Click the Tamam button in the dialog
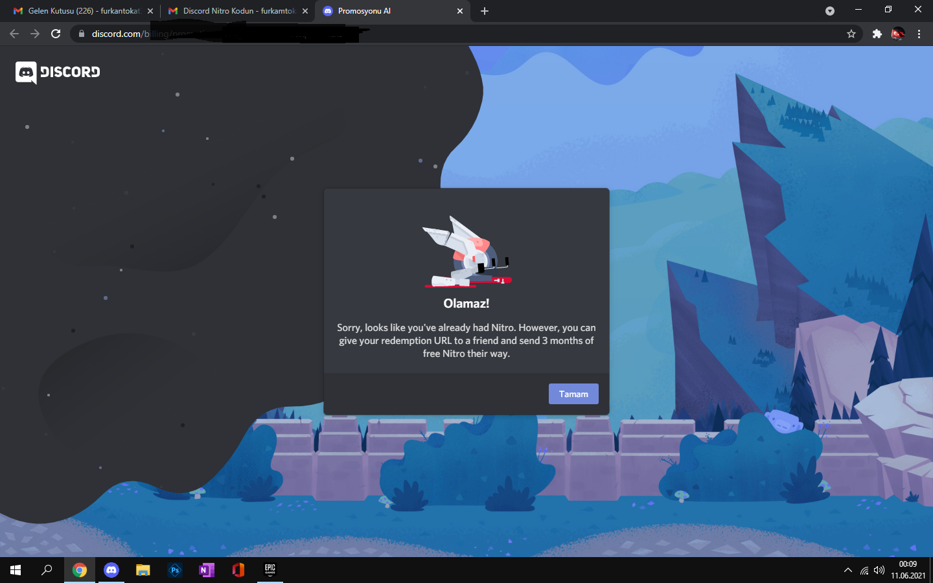Screen dimensions: 933x583 [x=573, y=394]
